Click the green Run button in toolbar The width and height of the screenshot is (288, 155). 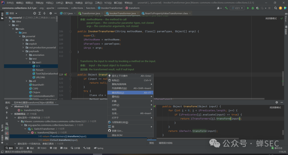[x=248, y=8]
